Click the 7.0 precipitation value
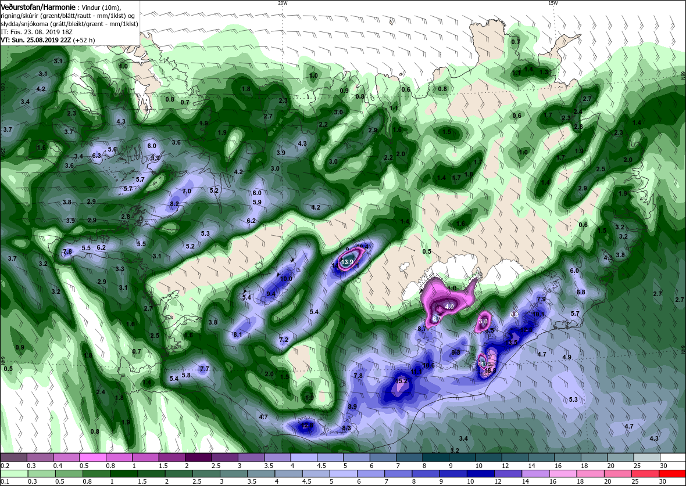The image size is (686, 486). pos(187,192)
